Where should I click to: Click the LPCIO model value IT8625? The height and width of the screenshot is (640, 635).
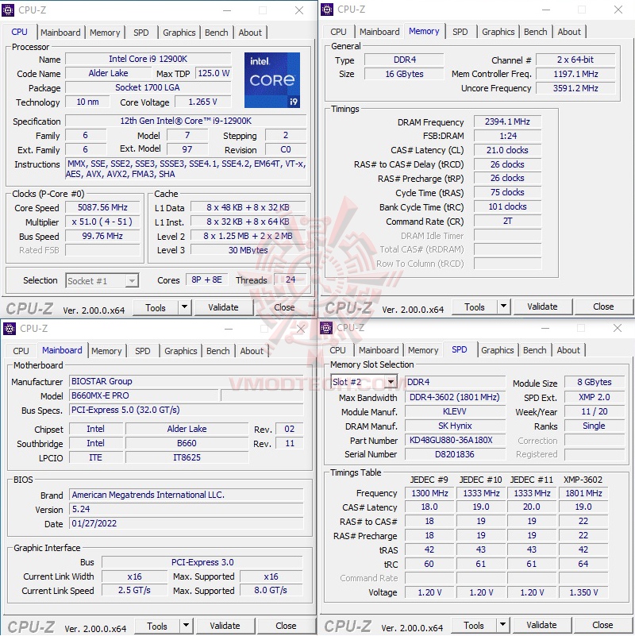[187, 457]
